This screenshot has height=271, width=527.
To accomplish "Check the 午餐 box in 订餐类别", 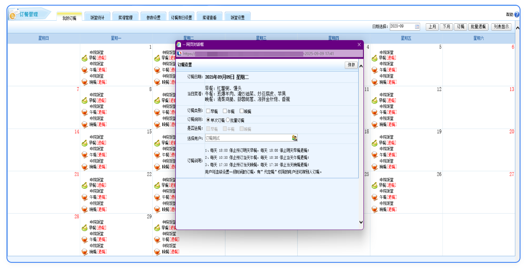I will click(x=225, y=111).
